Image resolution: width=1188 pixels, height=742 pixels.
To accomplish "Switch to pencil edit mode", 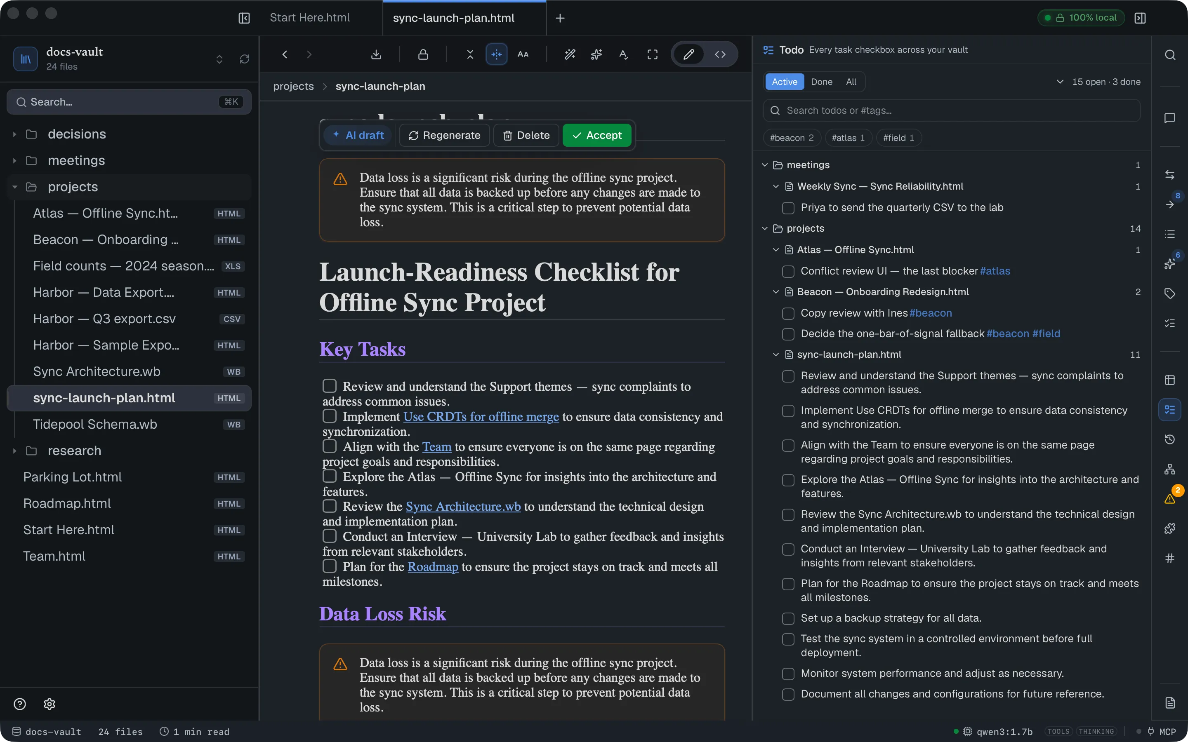I will pyautogui.click(x=689, y=54).
